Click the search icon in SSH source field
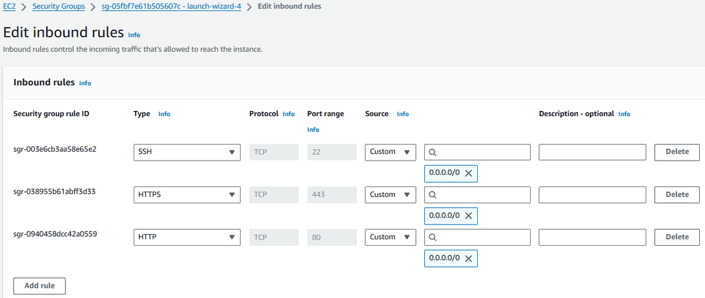 click(433, 152)
